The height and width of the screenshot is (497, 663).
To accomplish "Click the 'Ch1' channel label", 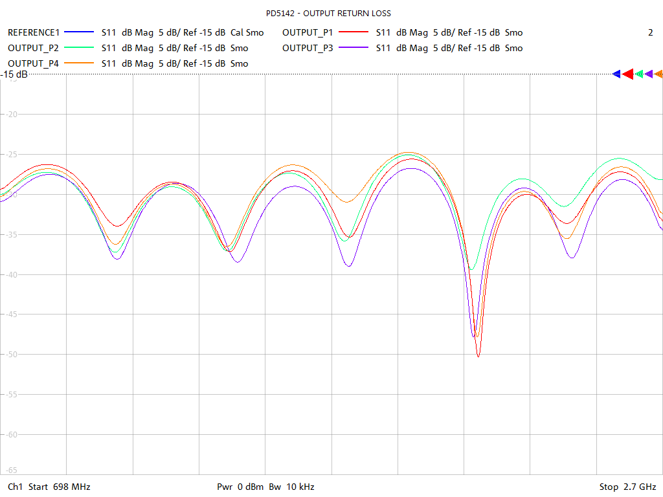I will pos(16,487).
